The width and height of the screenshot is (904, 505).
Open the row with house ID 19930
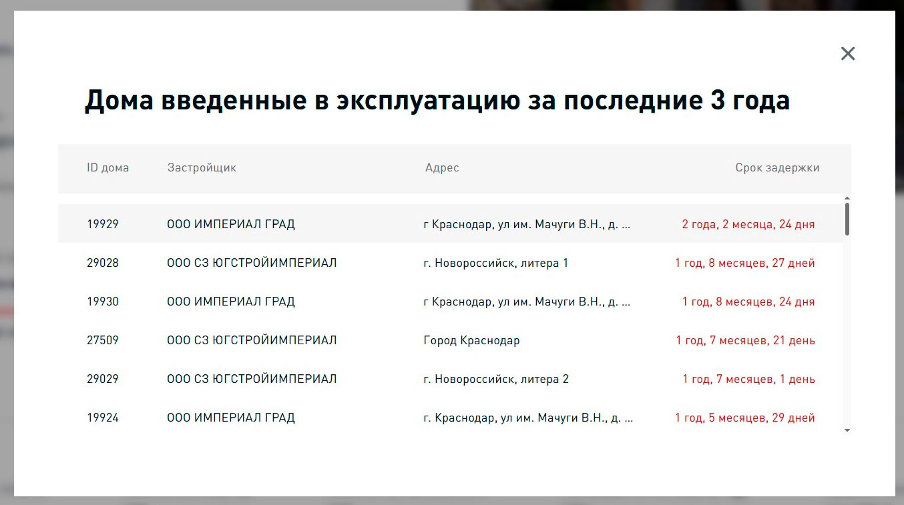(x=103, y=302)
